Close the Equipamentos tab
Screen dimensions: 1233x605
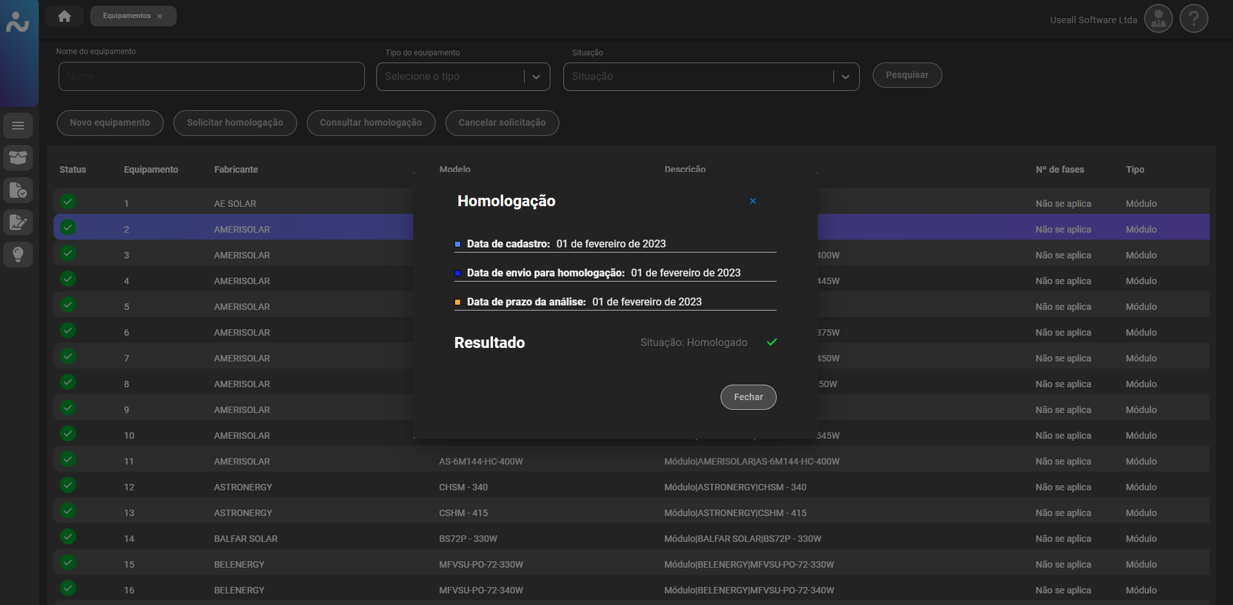point(160,16)
